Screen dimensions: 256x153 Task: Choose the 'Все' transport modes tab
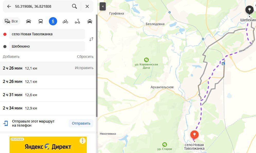coord(11,21)
